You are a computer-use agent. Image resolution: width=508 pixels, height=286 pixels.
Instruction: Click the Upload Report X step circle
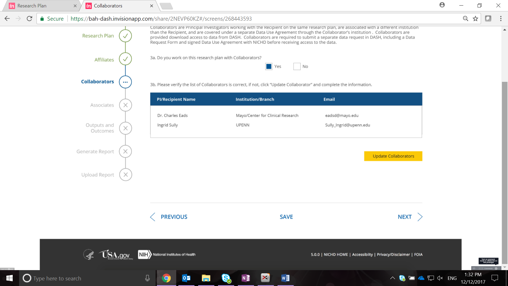[x=125, y=175]
